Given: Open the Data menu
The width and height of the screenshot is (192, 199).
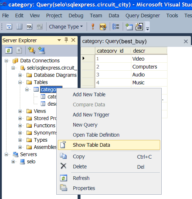Looking at the screenshot, I should click(114, 16).
